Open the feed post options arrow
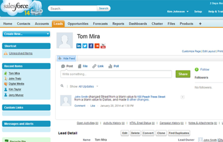 tap(182, 97)
